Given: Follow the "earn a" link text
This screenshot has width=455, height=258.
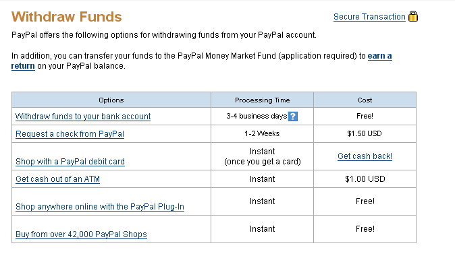Looking at the screenshot, I should click(x=379, y=56).
